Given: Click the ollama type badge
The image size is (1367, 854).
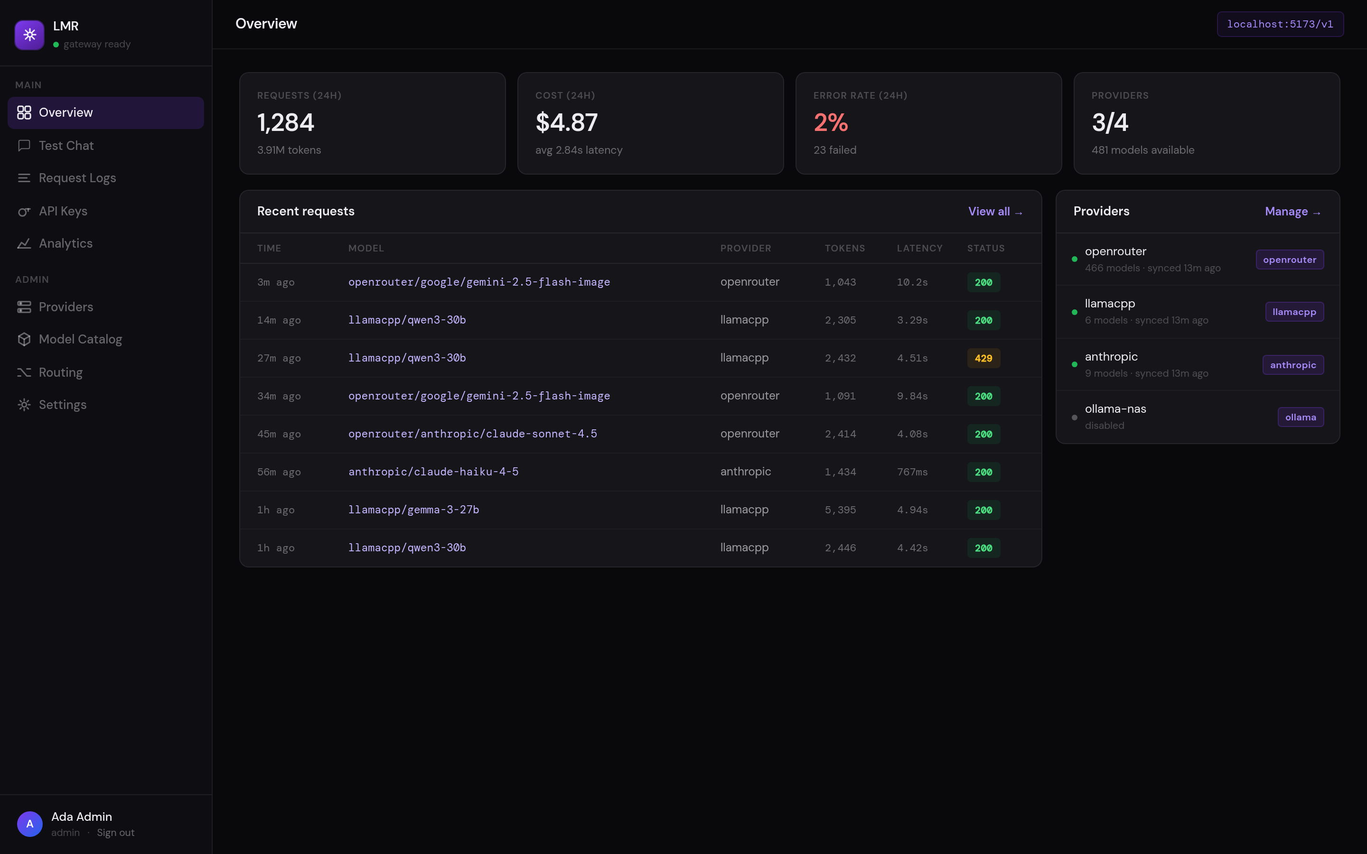Looking at the screenshot, I should tap(1301, 418).
